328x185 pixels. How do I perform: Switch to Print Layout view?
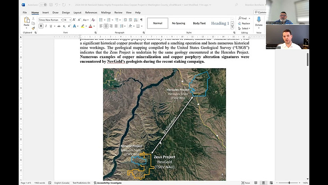[264, 183]
